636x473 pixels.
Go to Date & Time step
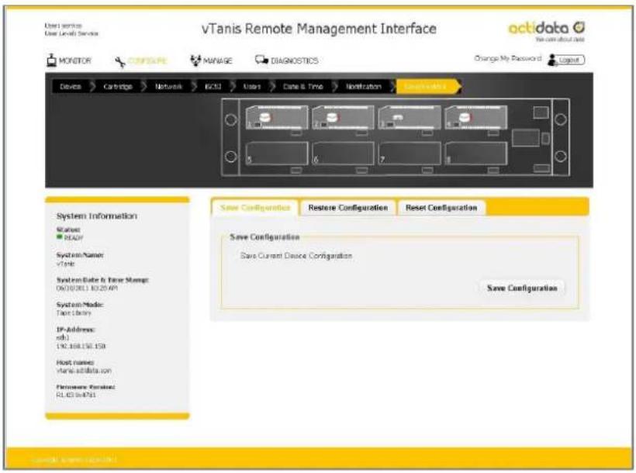[x=303, y=86]
